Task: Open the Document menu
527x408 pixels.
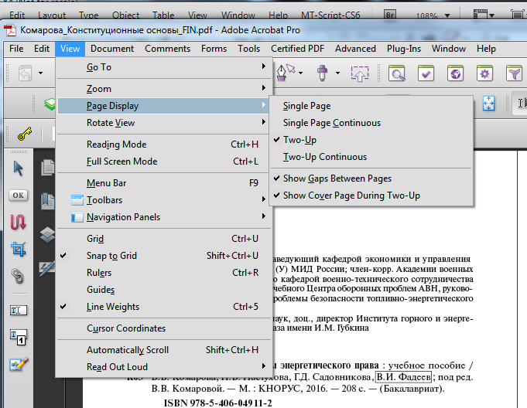Action: [112, 49]
